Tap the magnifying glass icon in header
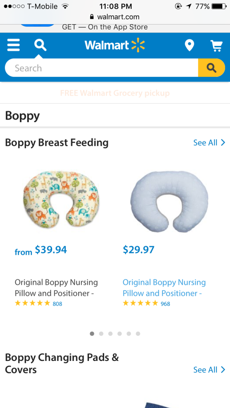 pos(40,45)
